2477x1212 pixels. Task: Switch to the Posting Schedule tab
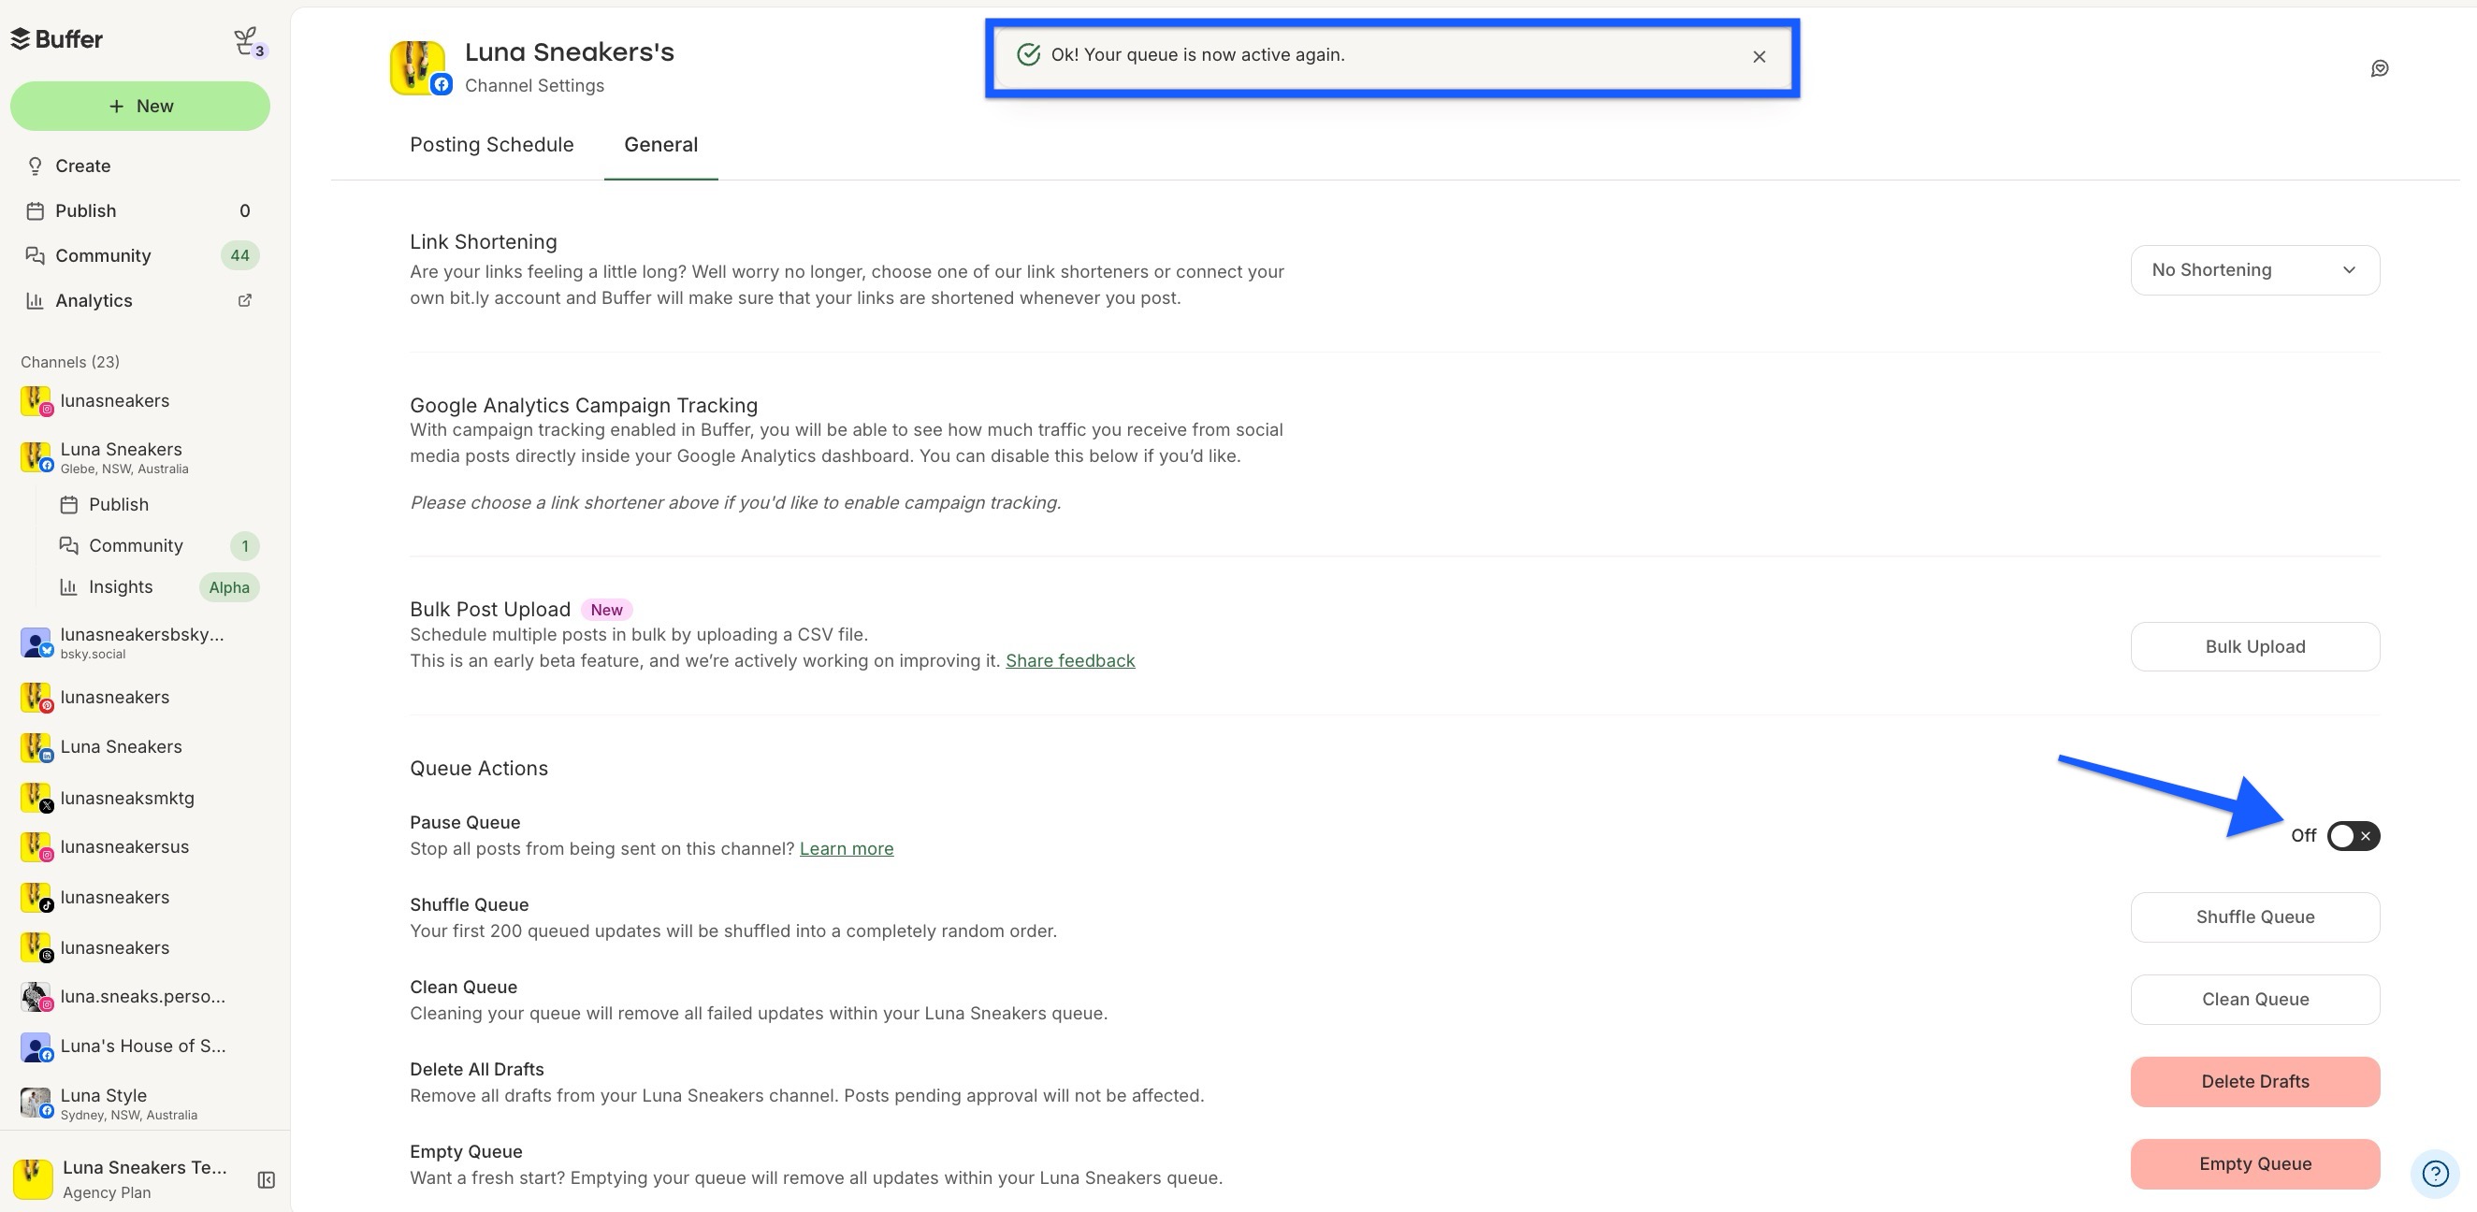click(491, 145)
